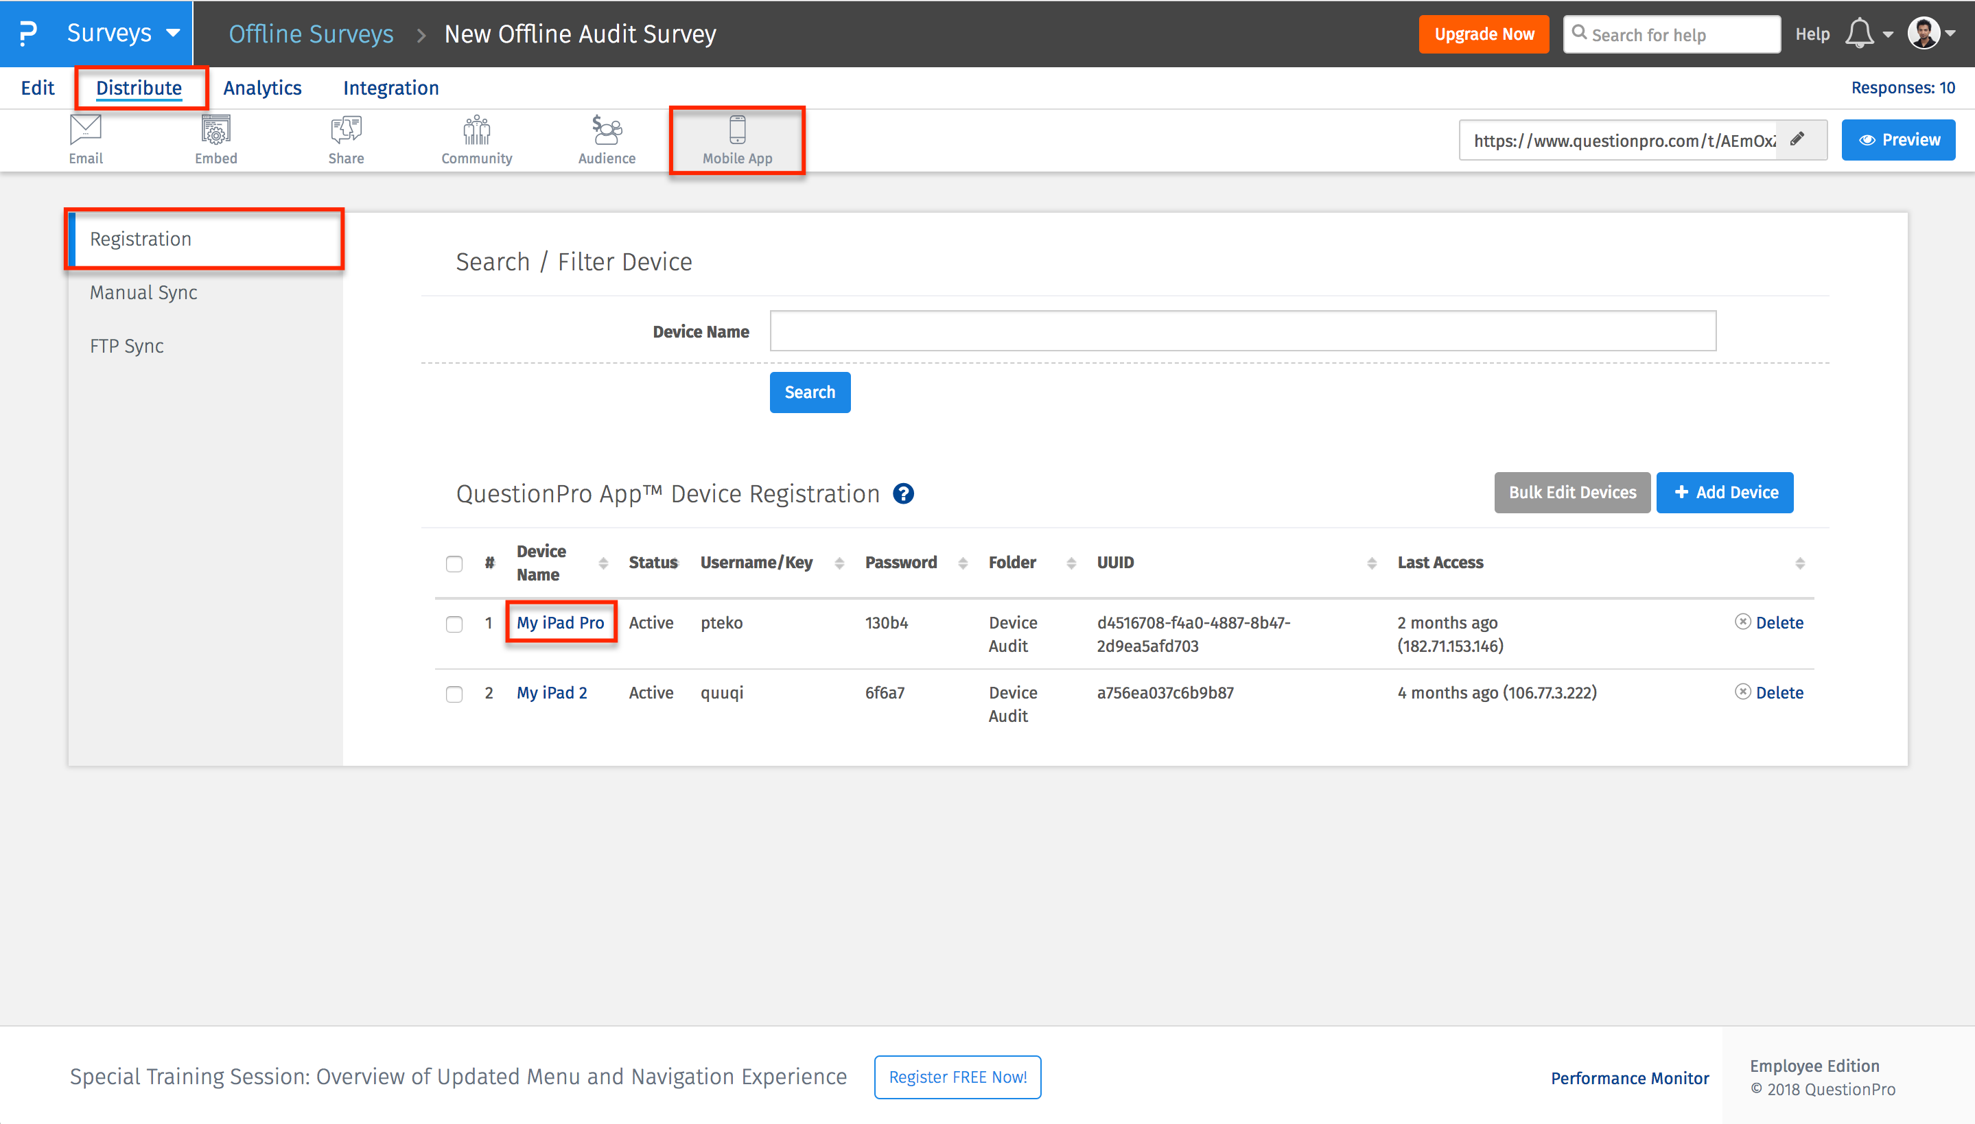
Task: Click the username quuqi cell
Action: click(x=722, y=692)
